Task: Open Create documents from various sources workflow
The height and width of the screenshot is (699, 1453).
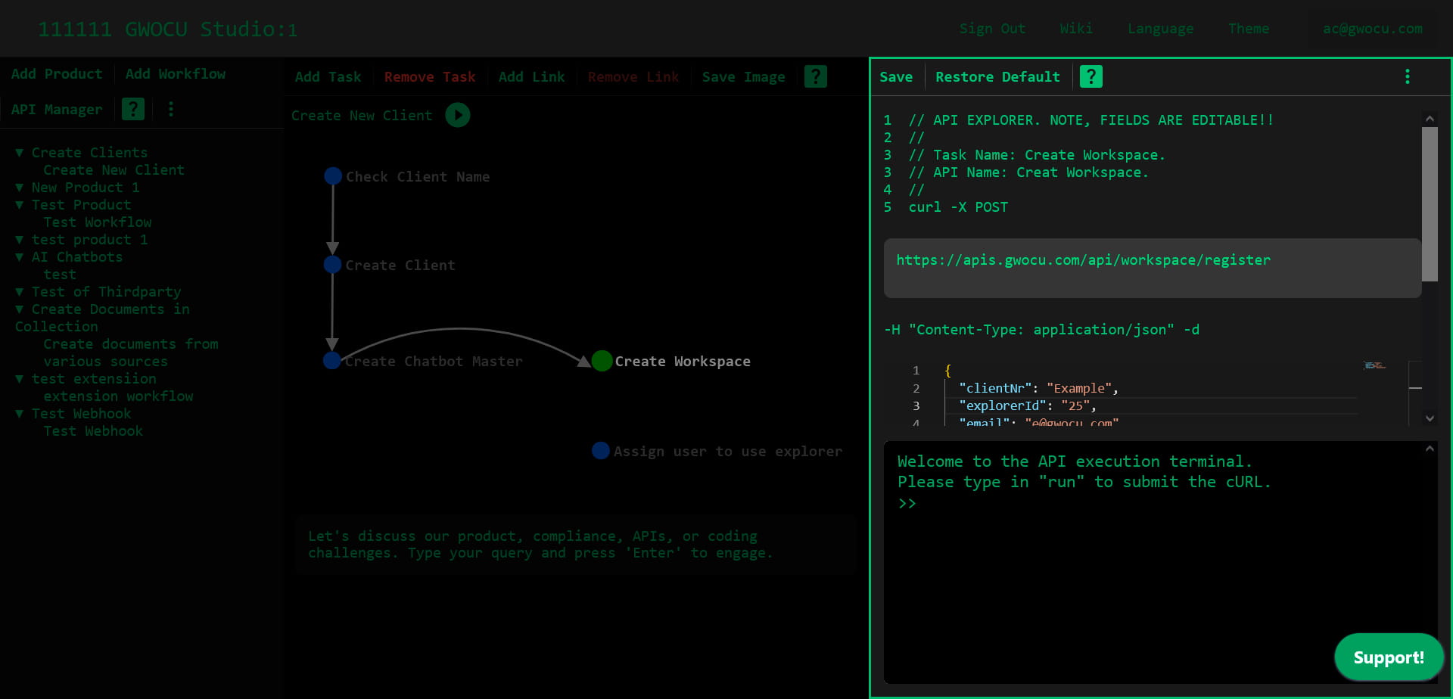Action: click(130, 353)
